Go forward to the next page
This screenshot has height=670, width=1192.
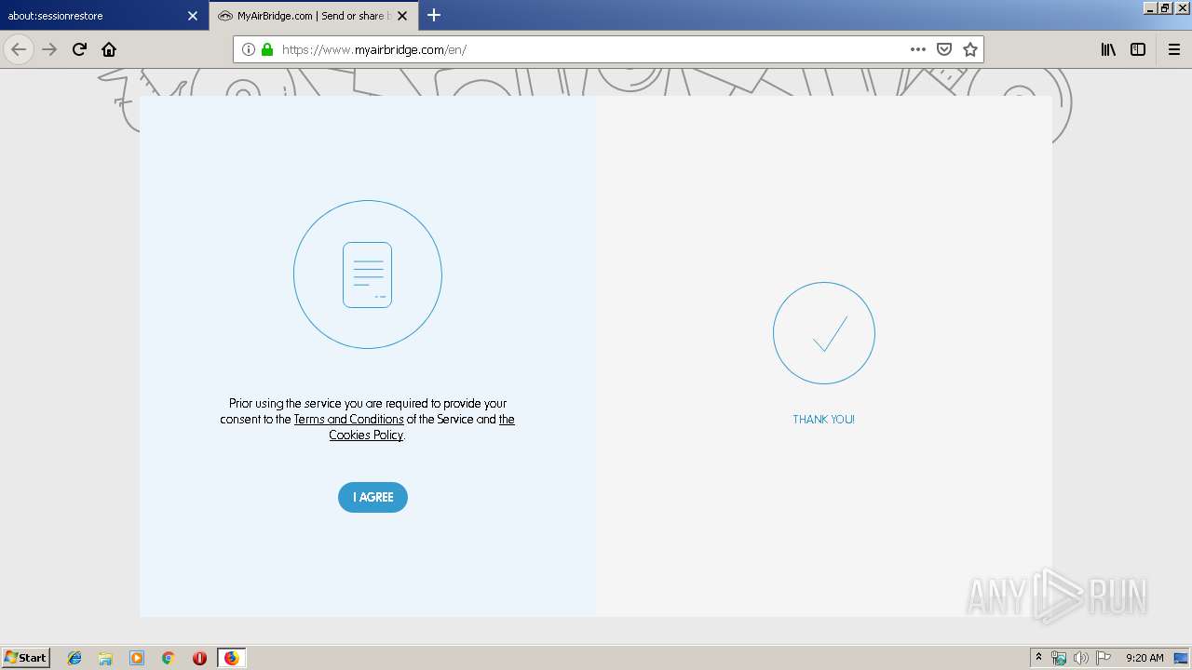[50, 49]
